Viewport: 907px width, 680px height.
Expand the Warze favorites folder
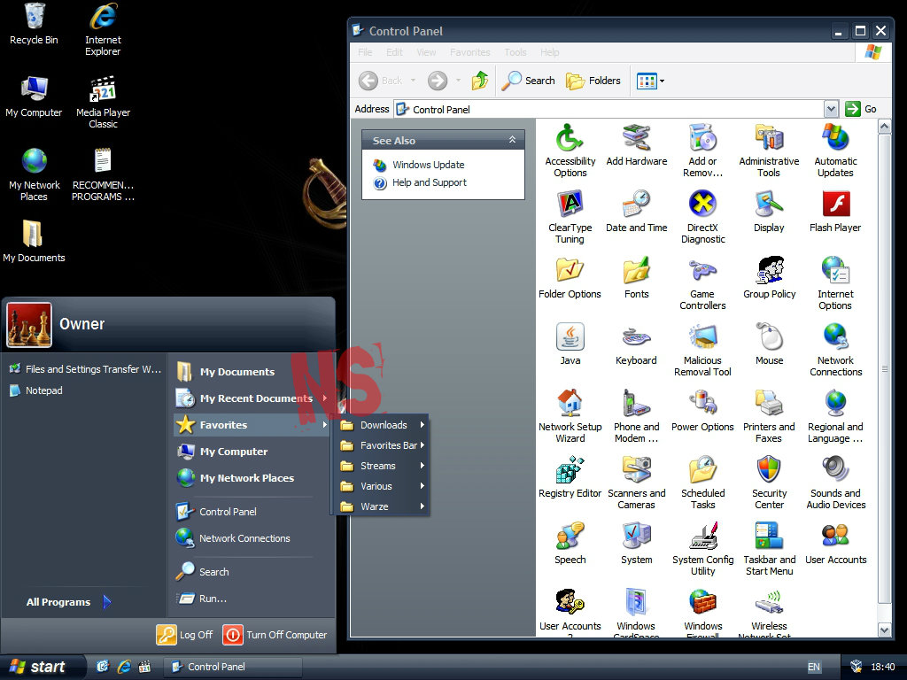tap(383, 506)
